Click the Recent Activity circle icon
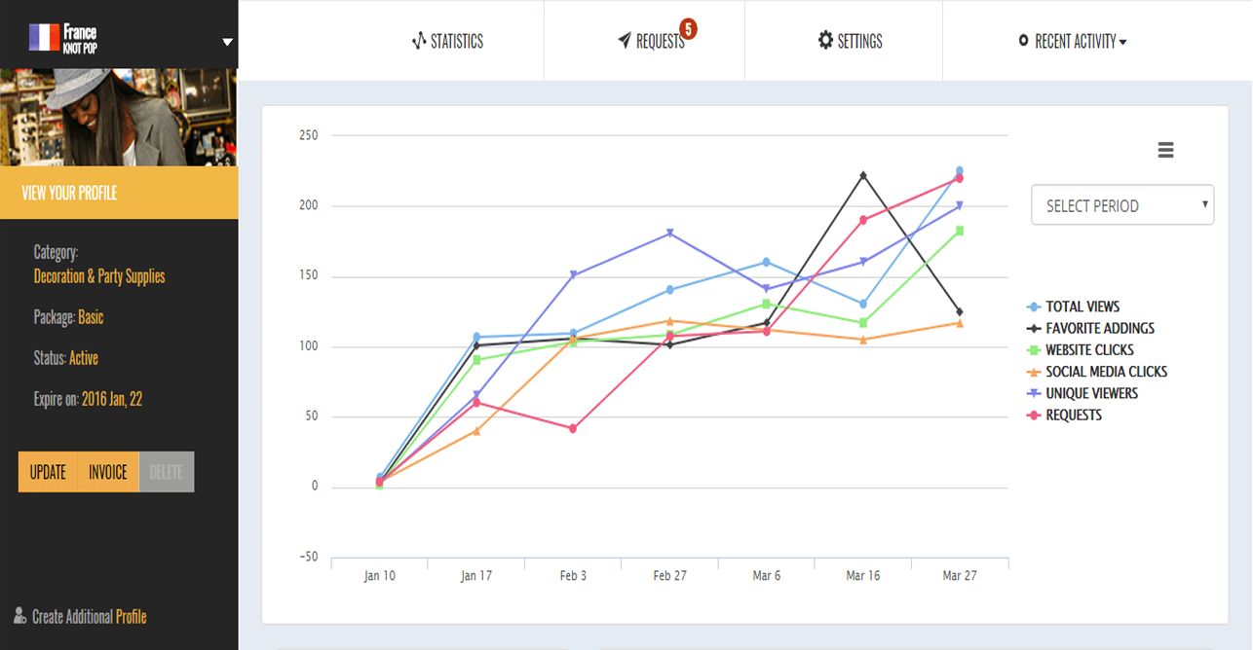 coord(1023,41)
